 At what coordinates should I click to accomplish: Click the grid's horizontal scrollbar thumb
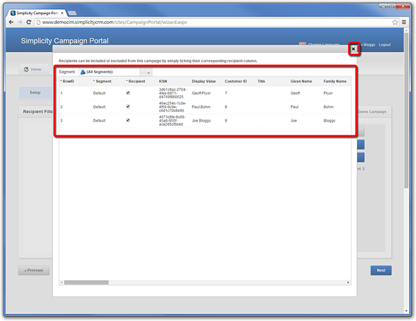(x=86, y=283)
